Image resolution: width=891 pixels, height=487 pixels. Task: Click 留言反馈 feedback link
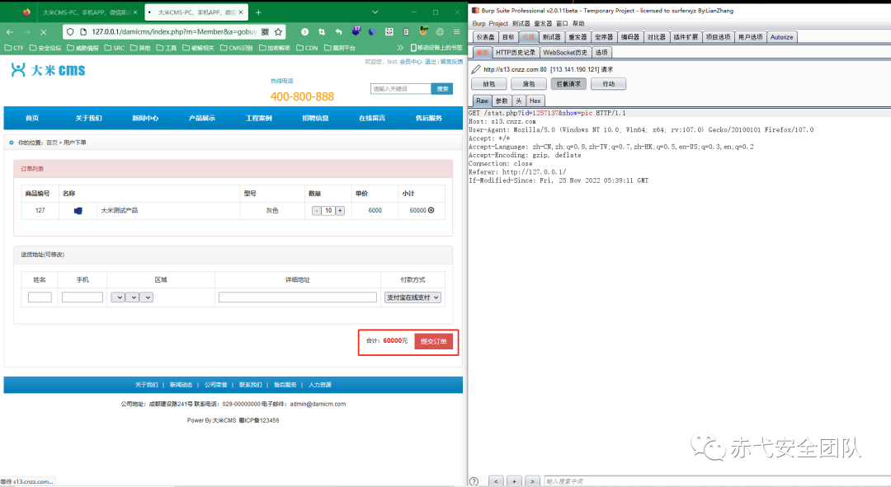(451, 61)
